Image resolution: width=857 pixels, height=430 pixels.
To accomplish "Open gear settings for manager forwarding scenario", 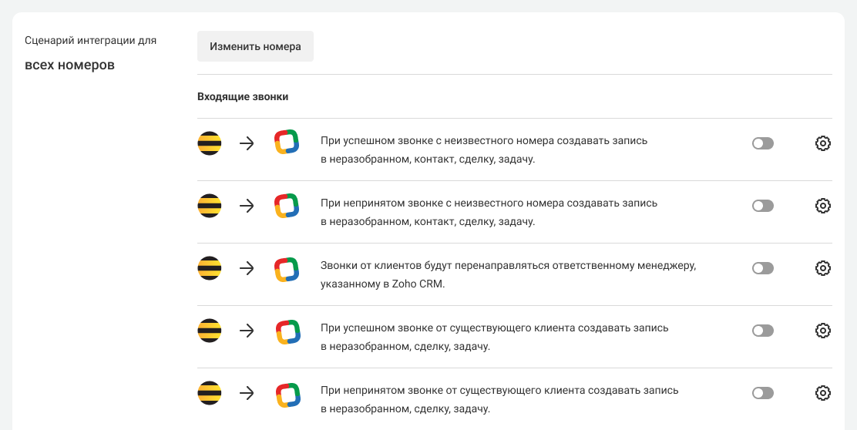I will tap(822, 268).
